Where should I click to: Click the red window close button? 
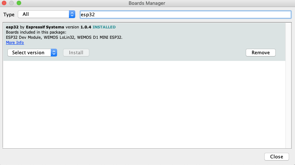coord(5,3)
